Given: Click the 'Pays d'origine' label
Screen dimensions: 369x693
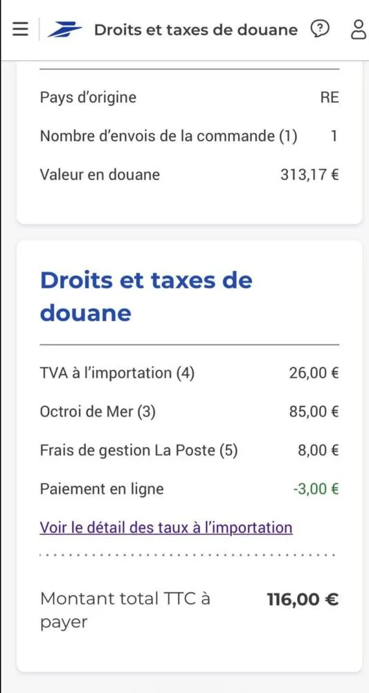Looking at the screenshot, I should (x=88, y=97).
